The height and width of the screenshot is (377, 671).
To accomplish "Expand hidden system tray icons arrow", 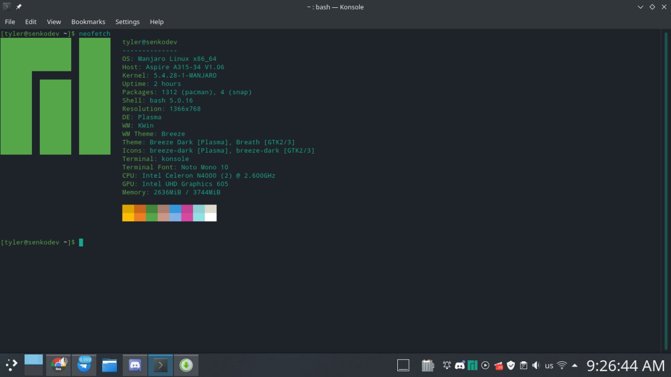I will pyautogui.click(x=575, y=365).
